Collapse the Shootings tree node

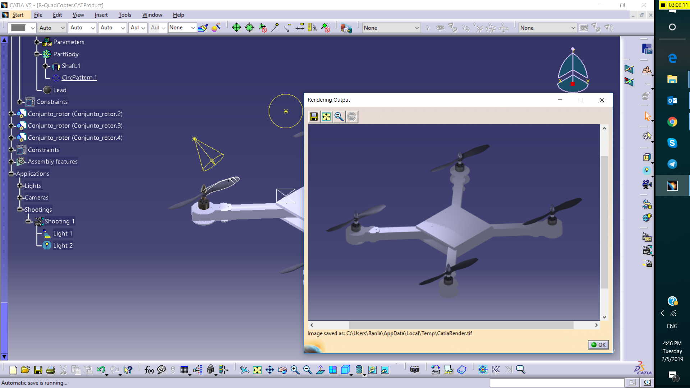click(x=20, y=209)
